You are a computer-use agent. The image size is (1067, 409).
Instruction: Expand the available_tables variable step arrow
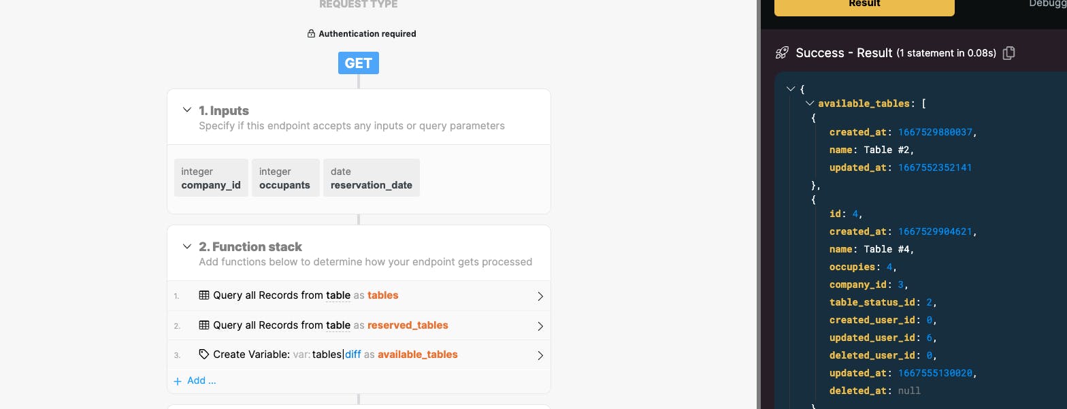point(540,355)
